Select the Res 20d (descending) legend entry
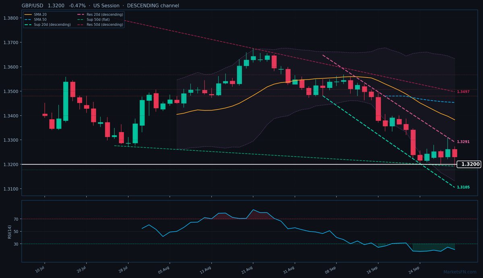Image resolution: width=483 pixels, height=278 pixels. tap(100, 15)
